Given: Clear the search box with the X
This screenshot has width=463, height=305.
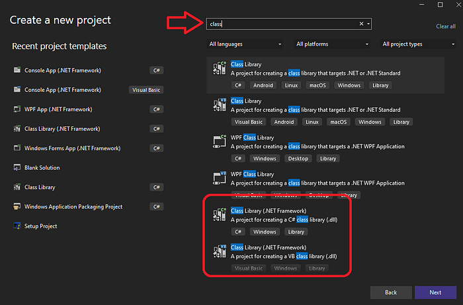Looking at the screenshot, I should [361, 24].
